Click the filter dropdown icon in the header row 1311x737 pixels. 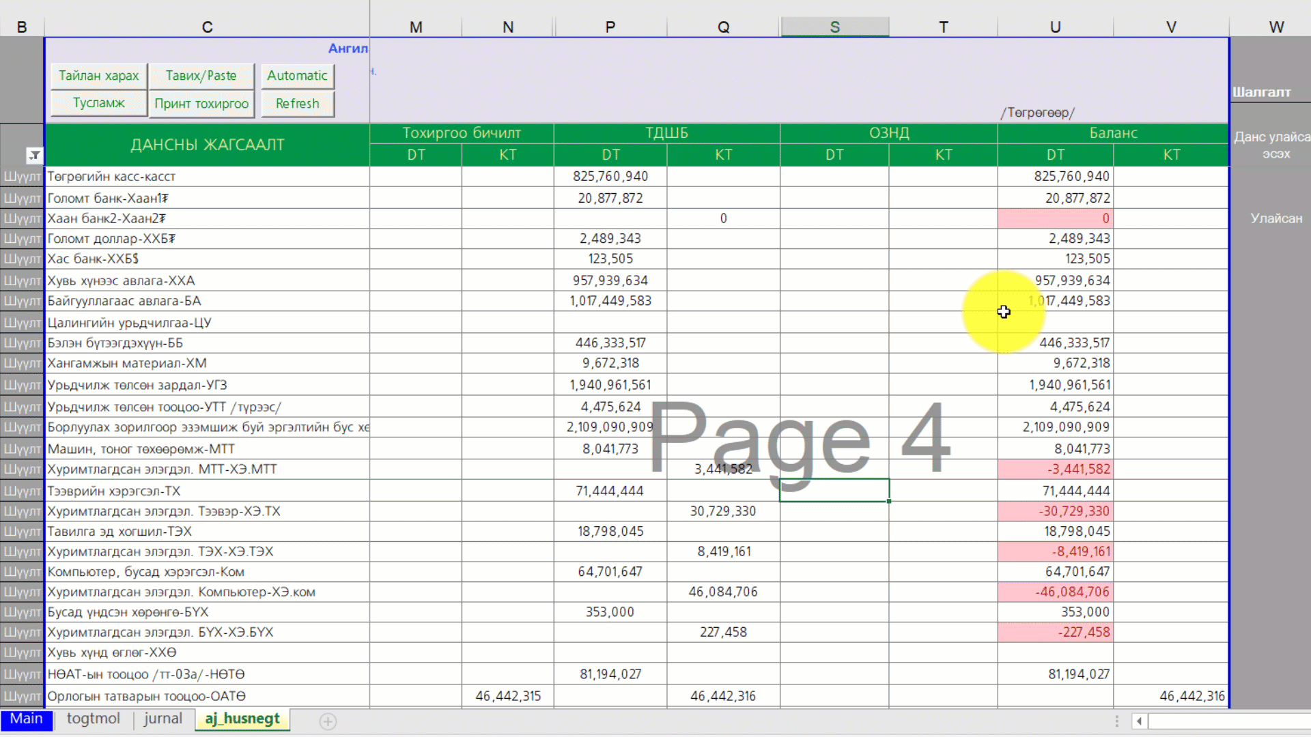34,156
